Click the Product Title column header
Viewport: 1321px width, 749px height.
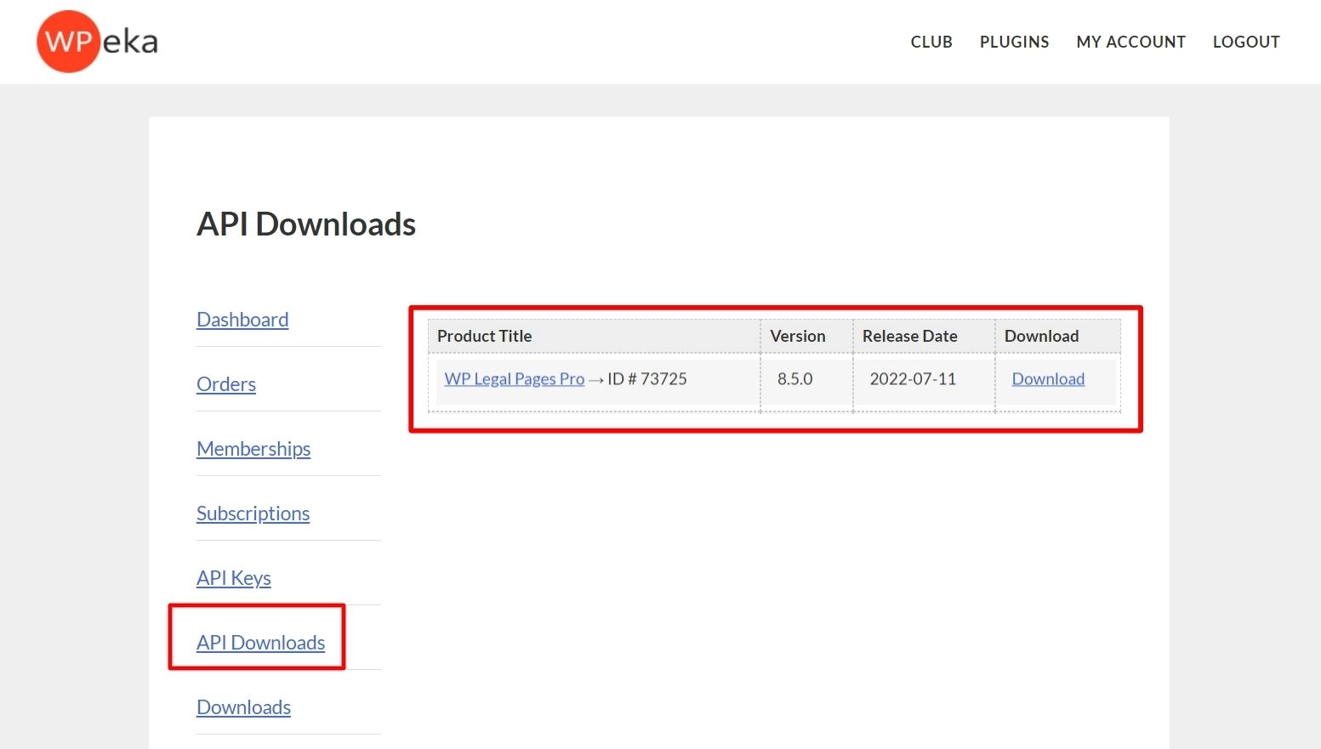(x=484, y=336)
